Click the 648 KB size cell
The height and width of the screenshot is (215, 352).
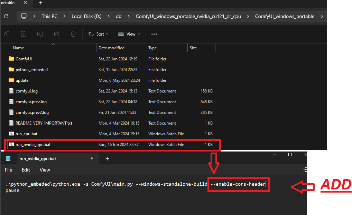(x=206, y=102)
